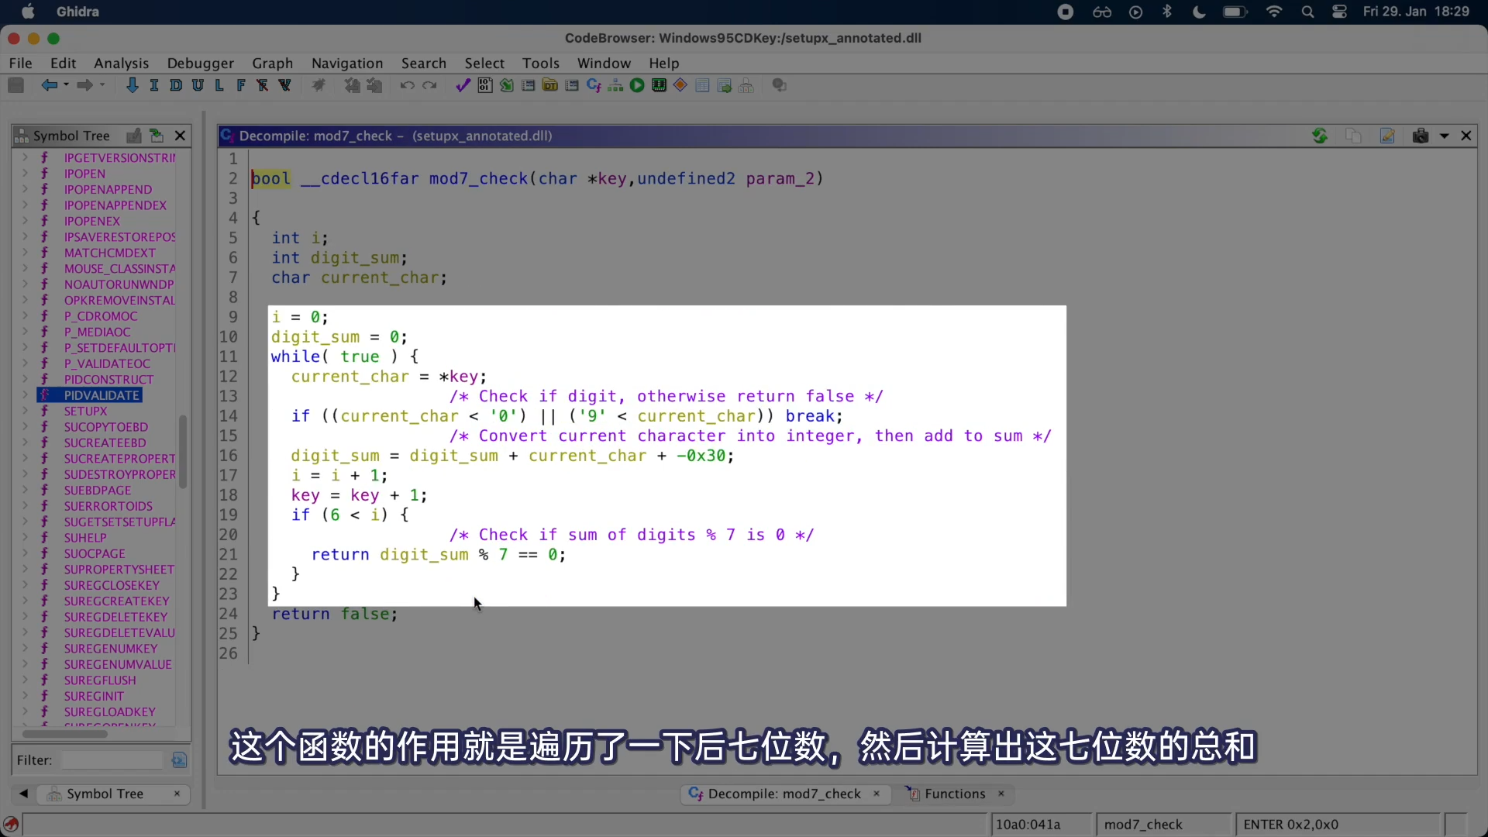The width and height of the screenshot is (1488, 837).
Task: Click the Wi-Fi menu bar icon
Action: 1274,12
